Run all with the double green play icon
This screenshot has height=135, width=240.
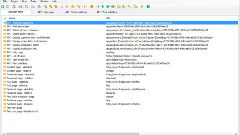pyautogui.click(x=108, y=7)
